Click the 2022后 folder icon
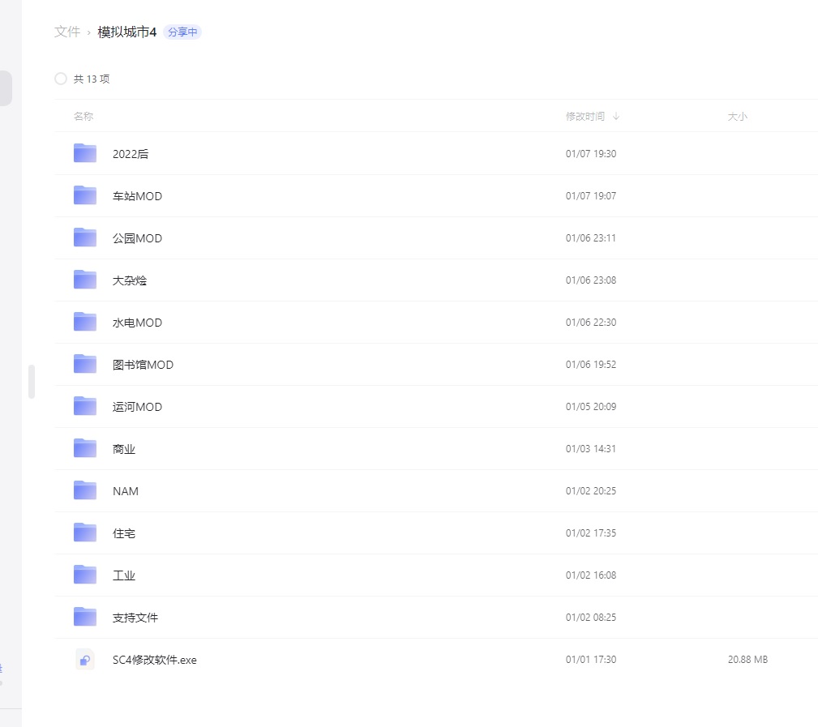 point(85,153)
